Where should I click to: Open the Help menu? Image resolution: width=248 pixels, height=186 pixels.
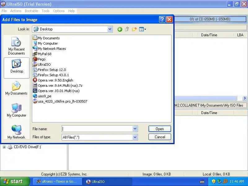(72, 11)
